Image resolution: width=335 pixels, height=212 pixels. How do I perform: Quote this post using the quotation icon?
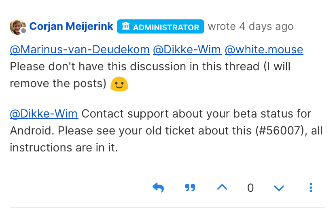point(190,188)
